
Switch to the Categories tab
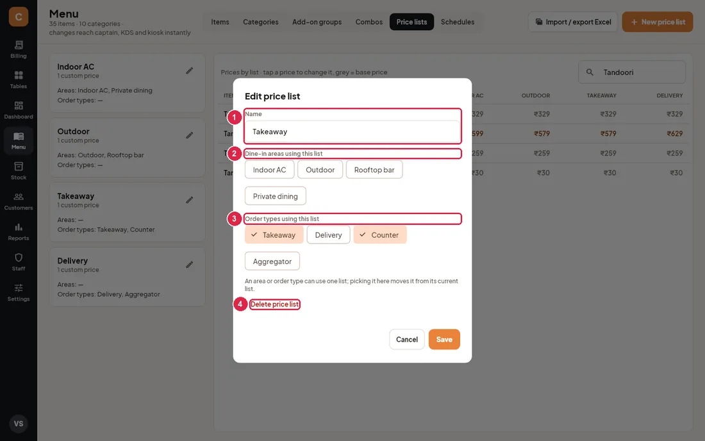[261, 22]
